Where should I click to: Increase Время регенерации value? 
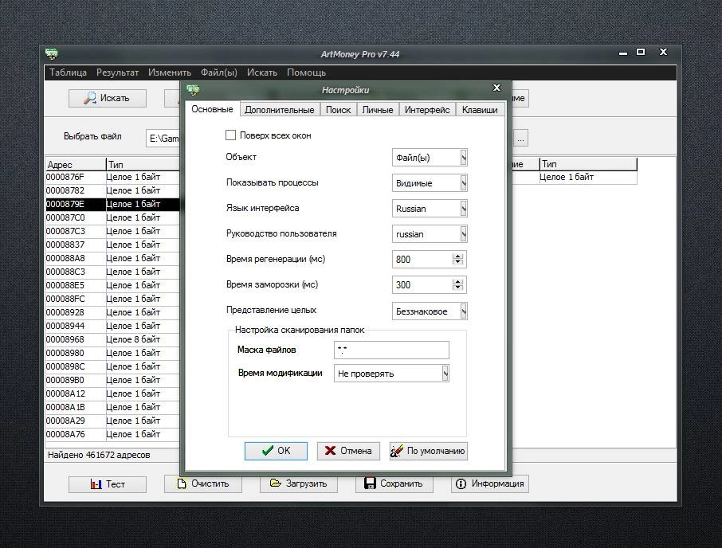pos(457,256)
